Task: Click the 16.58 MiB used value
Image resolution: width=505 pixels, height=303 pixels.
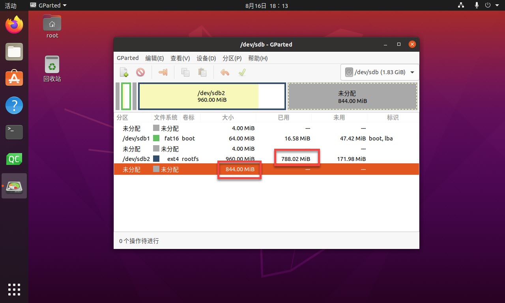Action: click(x=297, y=138)
